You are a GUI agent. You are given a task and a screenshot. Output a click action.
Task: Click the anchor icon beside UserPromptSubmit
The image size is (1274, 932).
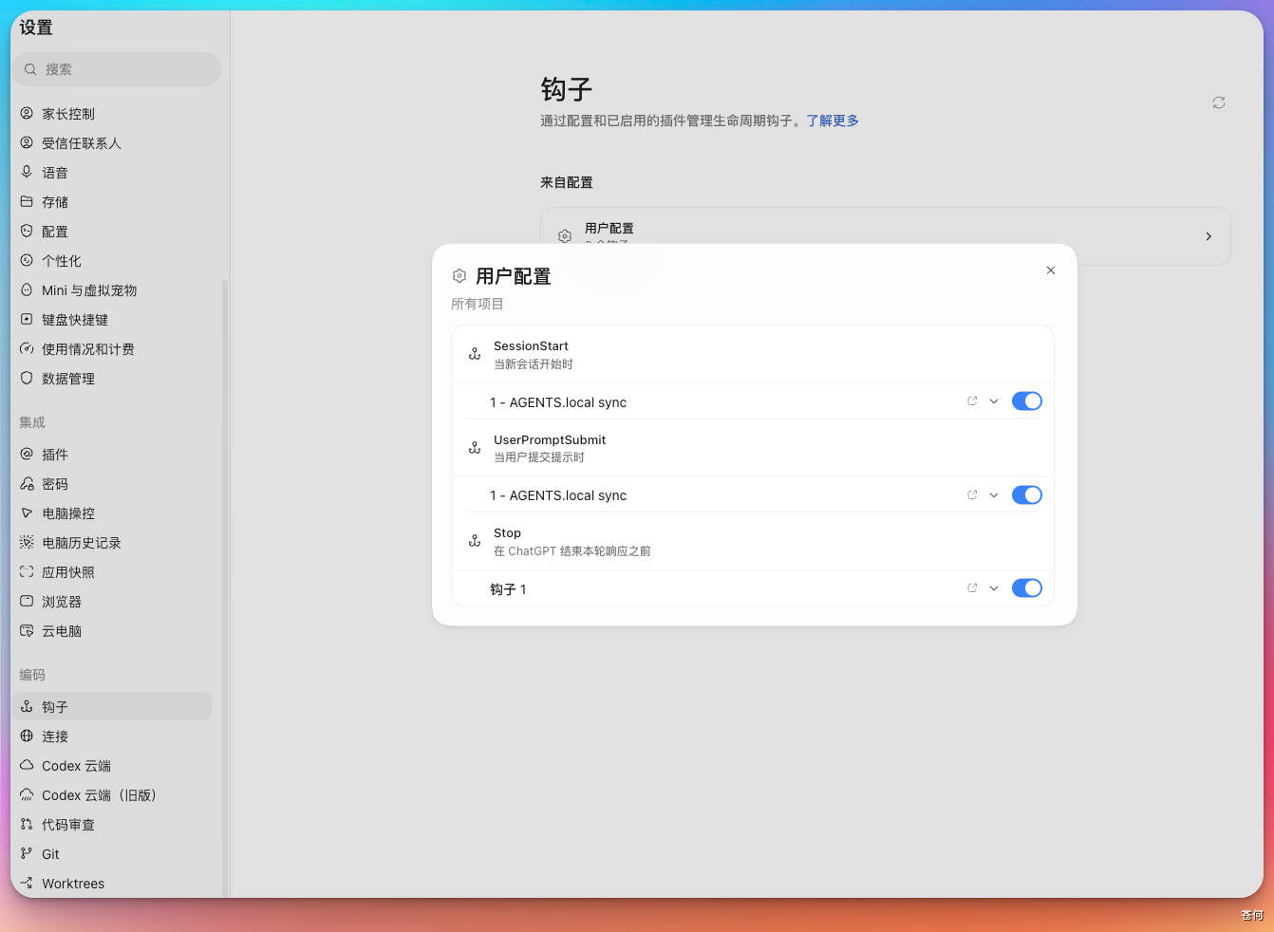[475, 448]
